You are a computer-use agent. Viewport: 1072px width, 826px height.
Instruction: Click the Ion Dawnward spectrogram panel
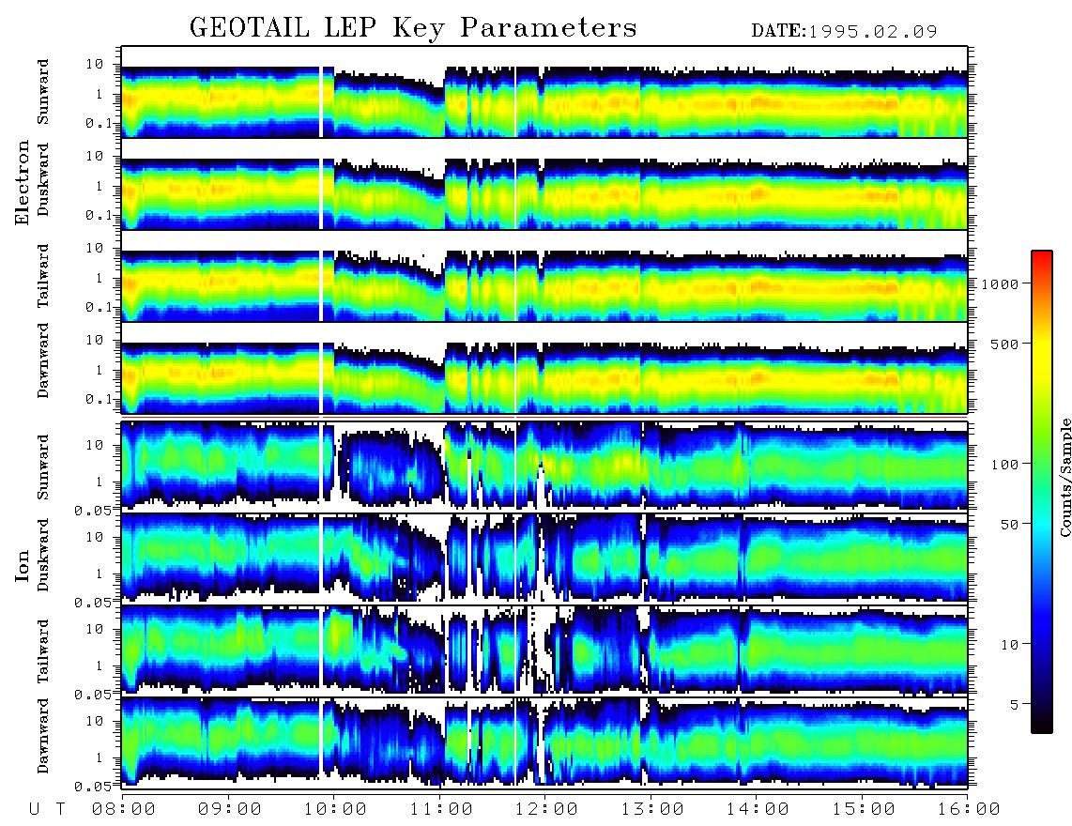coord(544,743)
